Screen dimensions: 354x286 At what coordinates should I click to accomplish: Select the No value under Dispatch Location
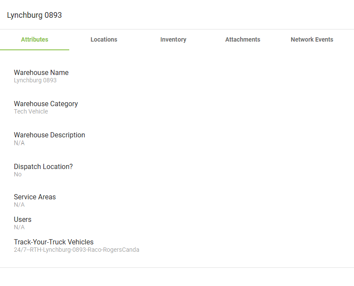[18, 174]
